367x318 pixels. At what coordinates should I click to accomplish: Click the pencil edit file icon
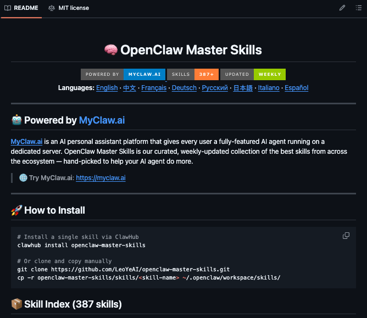tap(342, 8)
